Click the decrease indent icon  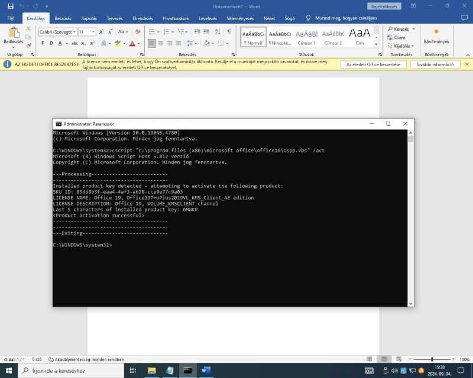[x=197, y=32]
